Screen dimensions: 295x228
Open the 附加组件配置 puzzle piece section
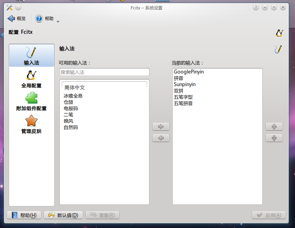click(31, 102)
